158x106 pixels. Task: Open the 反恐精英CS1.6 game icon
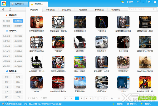click(x=80, y=22)
